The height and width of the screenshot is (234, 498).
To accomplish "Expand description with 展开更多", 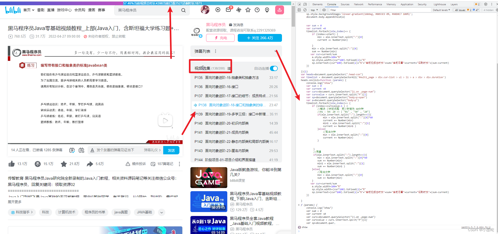I will click(x=15, y=202).
